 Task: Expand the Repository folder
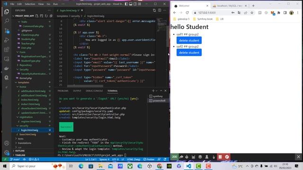25,65
